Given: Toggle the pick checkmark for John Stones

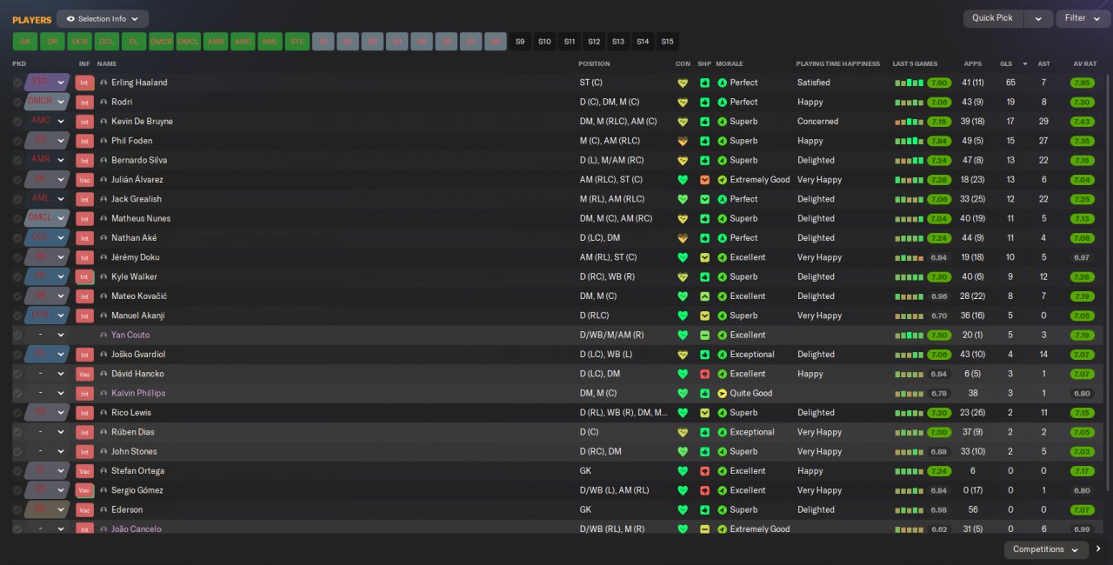Looking at the screenshot, I should [x=17, y=452].
